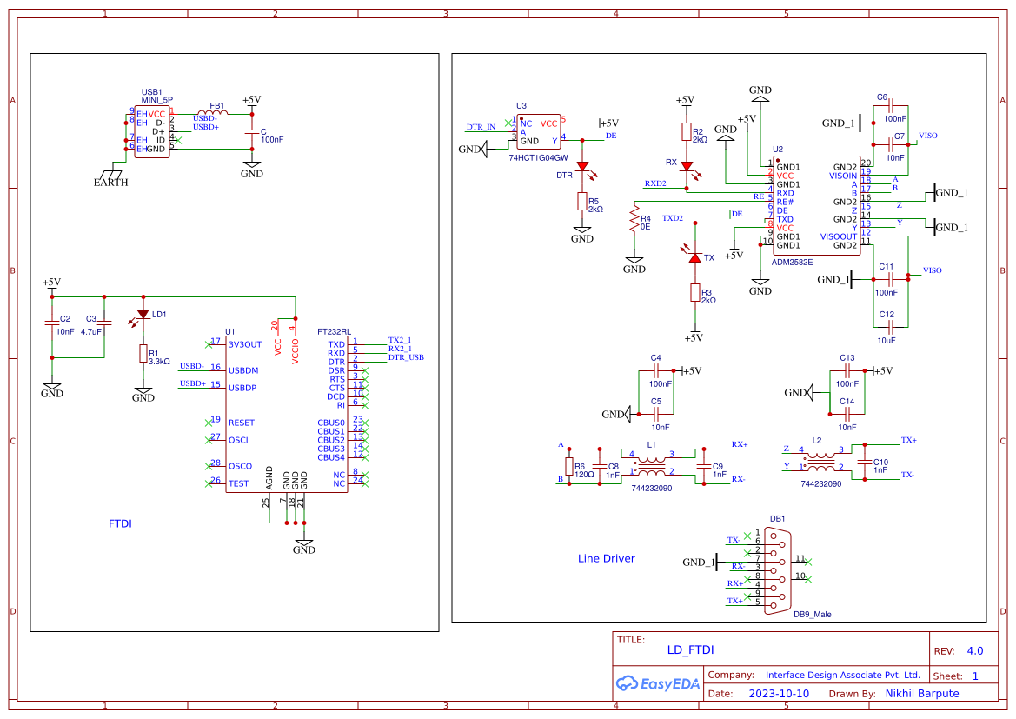Image resolution: width=1016 pixels, height=719 pixels.
Task: Select the red TX LED symbol
Action: (694, 257)
